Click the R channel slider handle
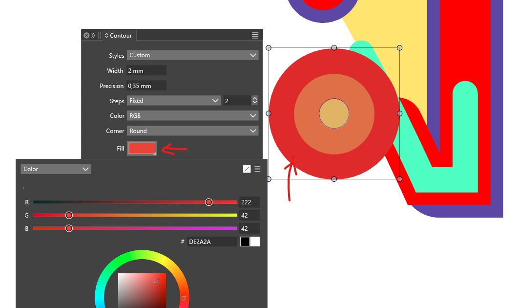This screenshot has height=308, width=517. pyautogui.click(x=209, y=202)
